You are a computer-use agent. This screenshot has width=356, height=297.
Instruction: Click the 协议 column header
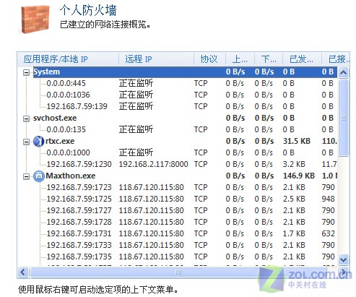[x=209, y=59]
